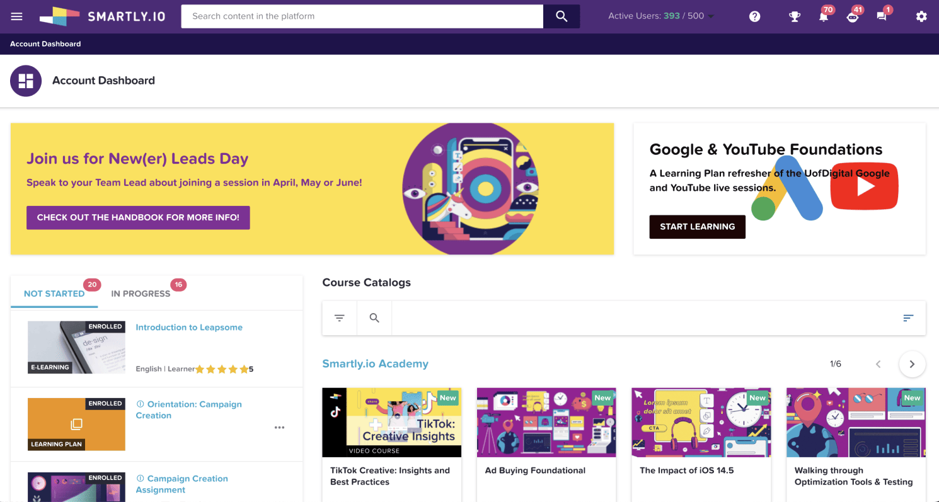
Task: Open The Impact of iOS 14.5 thumbnail
Action: [x=701, y=422]
